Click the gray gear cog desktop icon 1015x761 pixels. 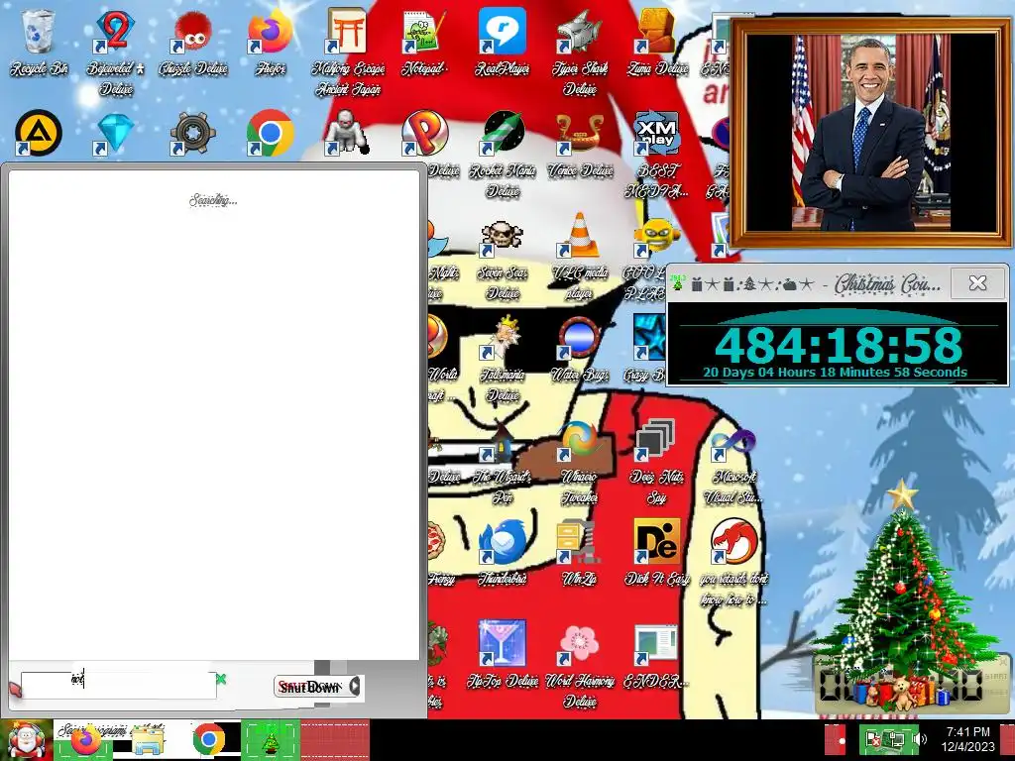193,134
